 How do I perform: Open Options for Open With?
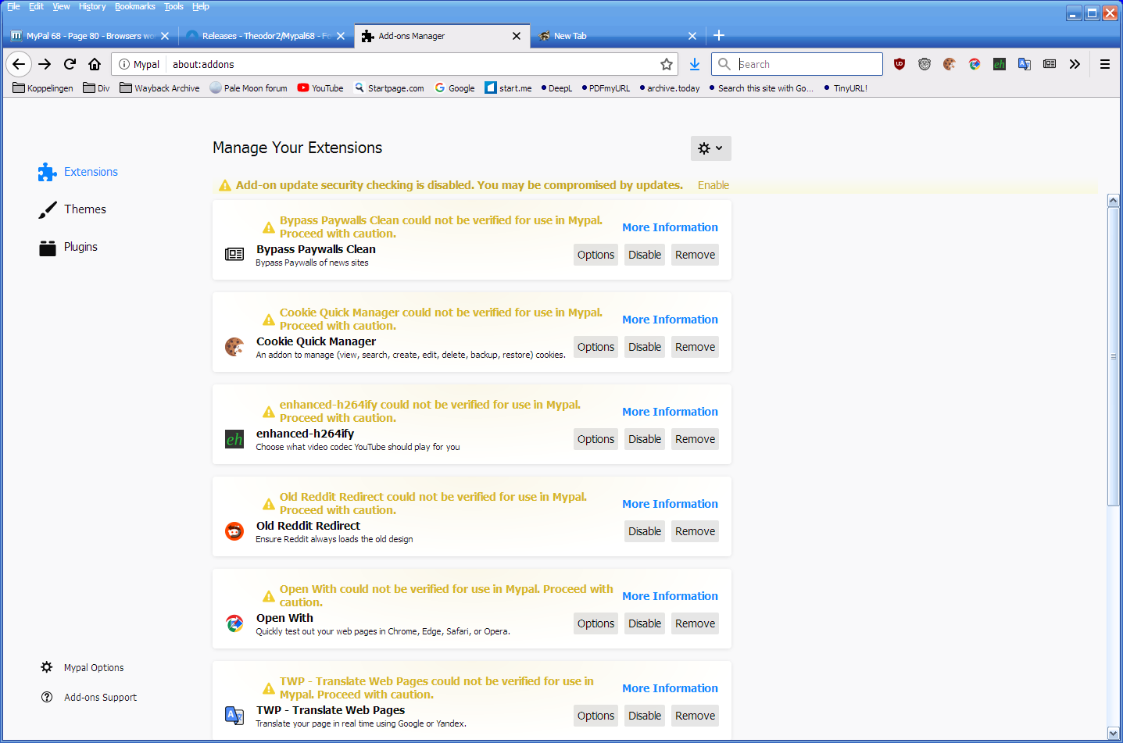pyautogui.click(x=595, y=623)
